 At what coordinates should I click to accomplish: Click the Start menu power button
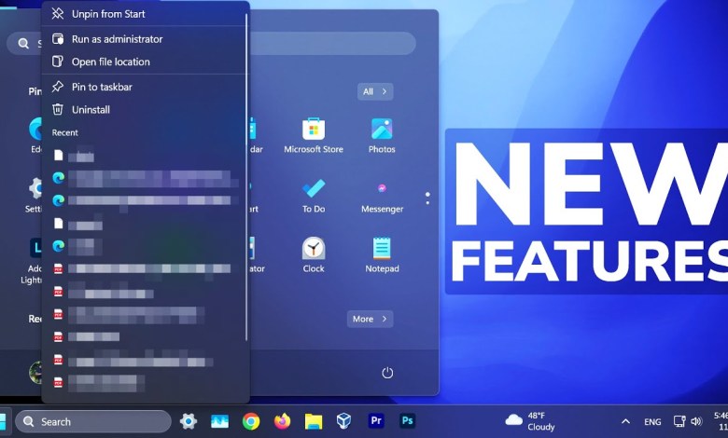tap(387, 373)
